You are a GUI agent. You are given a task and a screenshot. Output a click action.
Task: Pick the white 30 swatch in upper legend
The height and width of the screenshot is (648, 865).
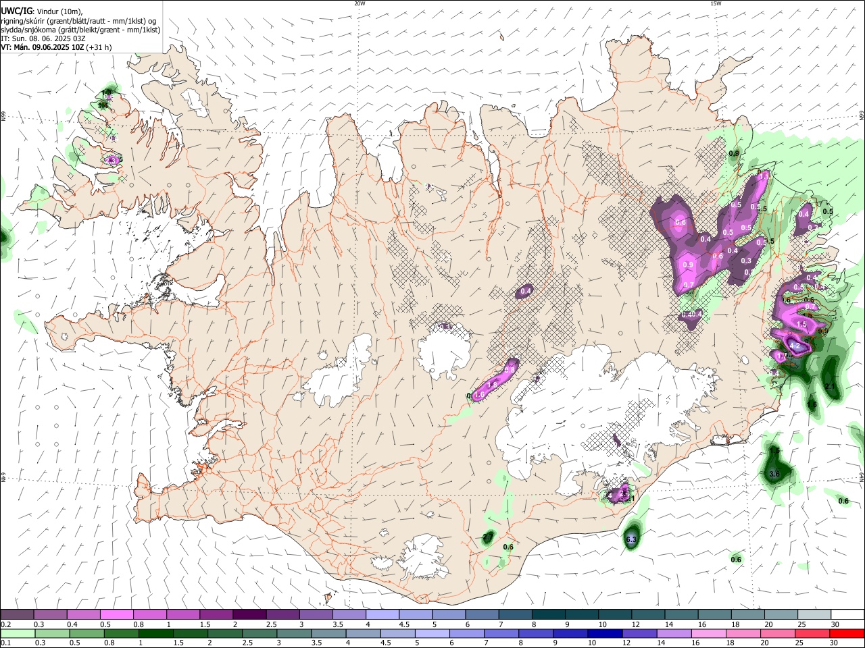(x=847, y=615)
